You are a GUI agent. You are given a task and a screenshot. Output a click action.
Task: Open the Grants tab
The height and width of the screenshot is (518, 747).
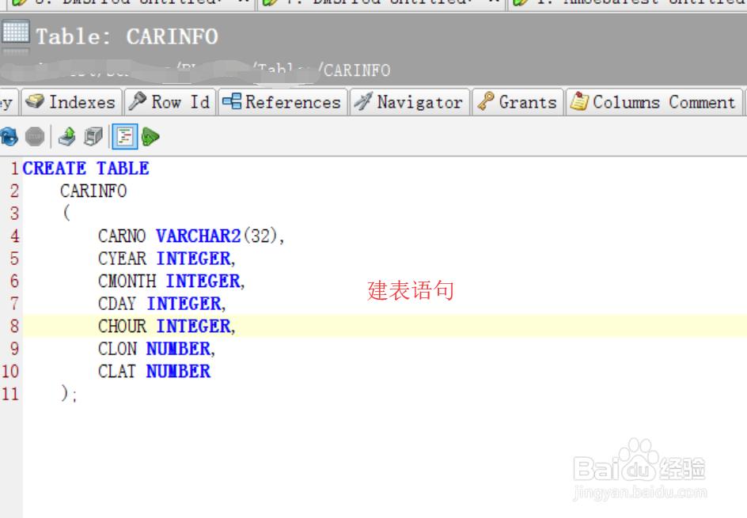point(518,102)
